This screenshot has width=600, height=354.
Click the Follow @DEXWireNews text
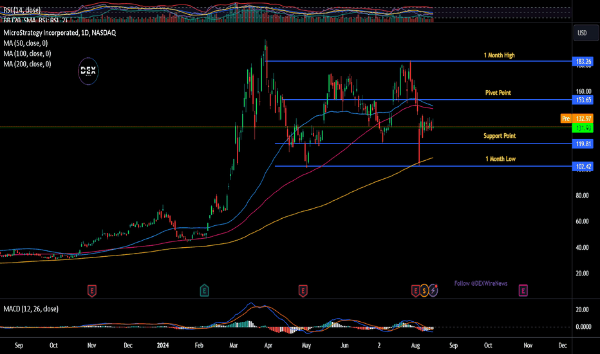pos(481,283)
